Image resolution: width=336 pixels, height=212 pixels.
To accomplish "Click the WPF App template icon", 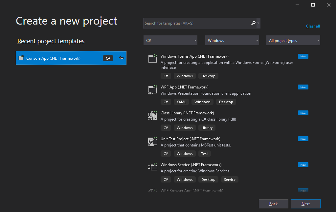I will [x=153, y=90].
